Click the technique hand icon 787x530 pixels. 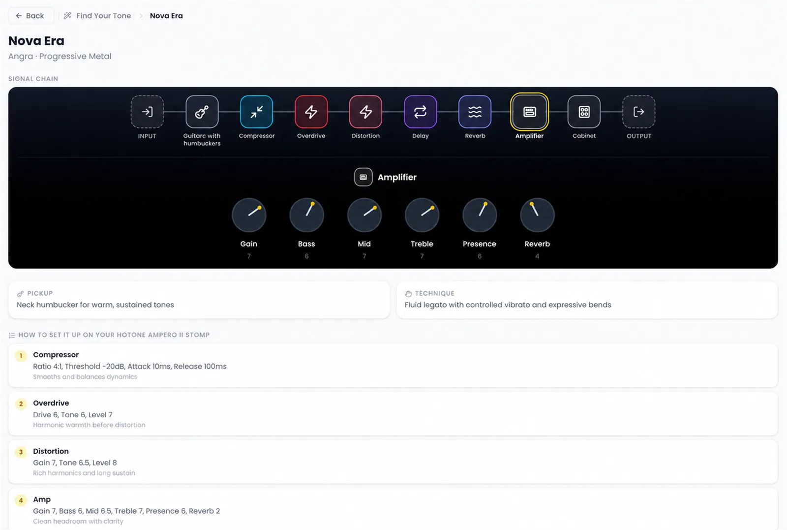[408, 294]
